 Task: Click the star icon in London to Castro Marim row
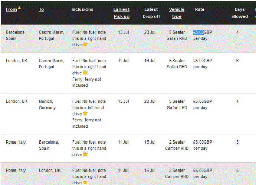tap(85, 73)
